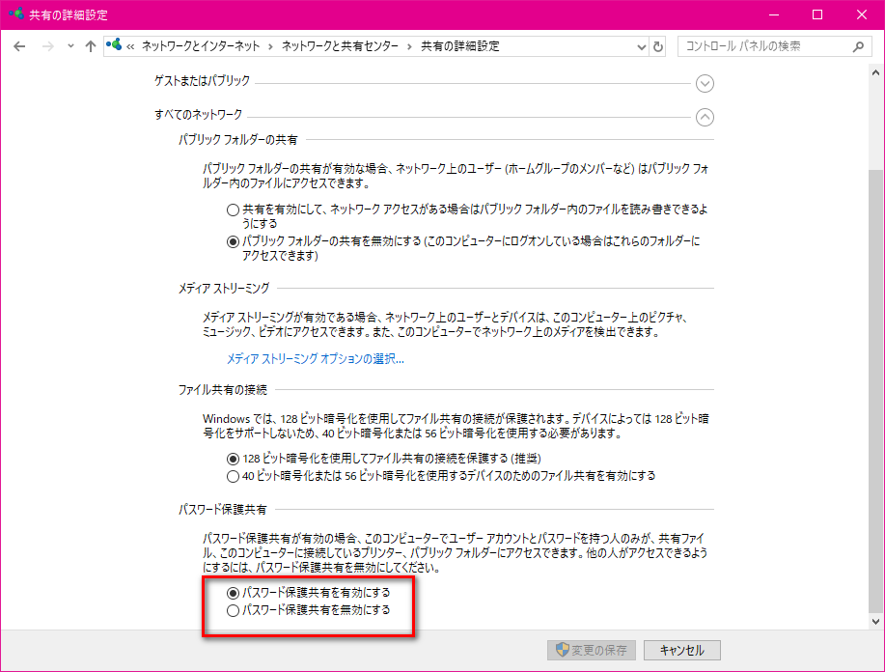Open the address bar history dropdown

[x=642, y=46]
